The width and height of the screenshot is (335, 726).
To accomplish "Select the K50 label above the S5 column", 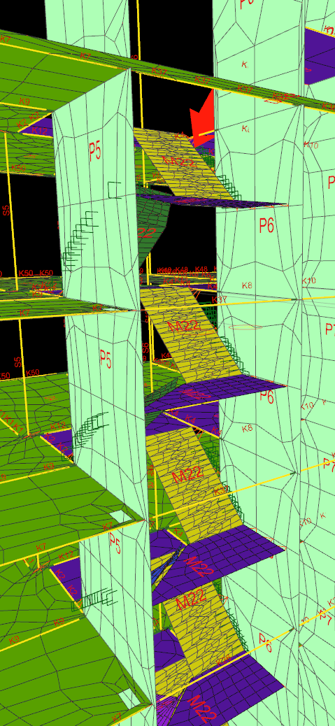I will (18, 168).
